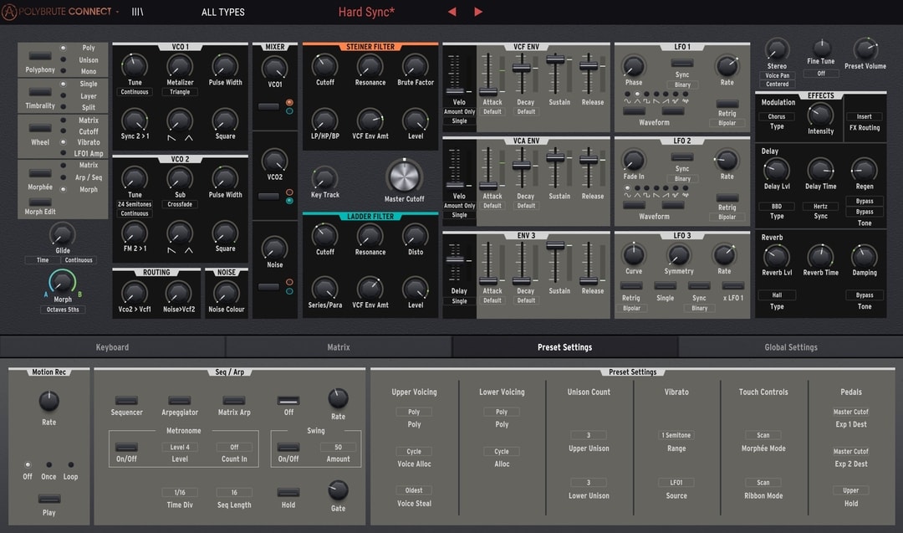Turn the Series/Para knob
Screen dimensions: 903x533
324,289
